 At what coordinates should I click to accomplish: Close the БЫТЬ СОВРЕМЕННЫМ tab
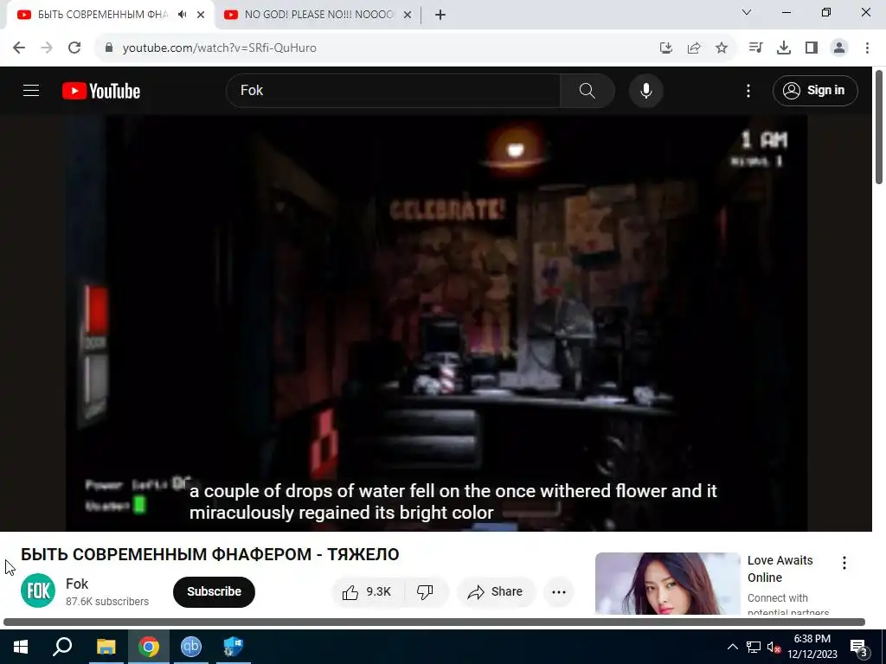coord(201,15)
